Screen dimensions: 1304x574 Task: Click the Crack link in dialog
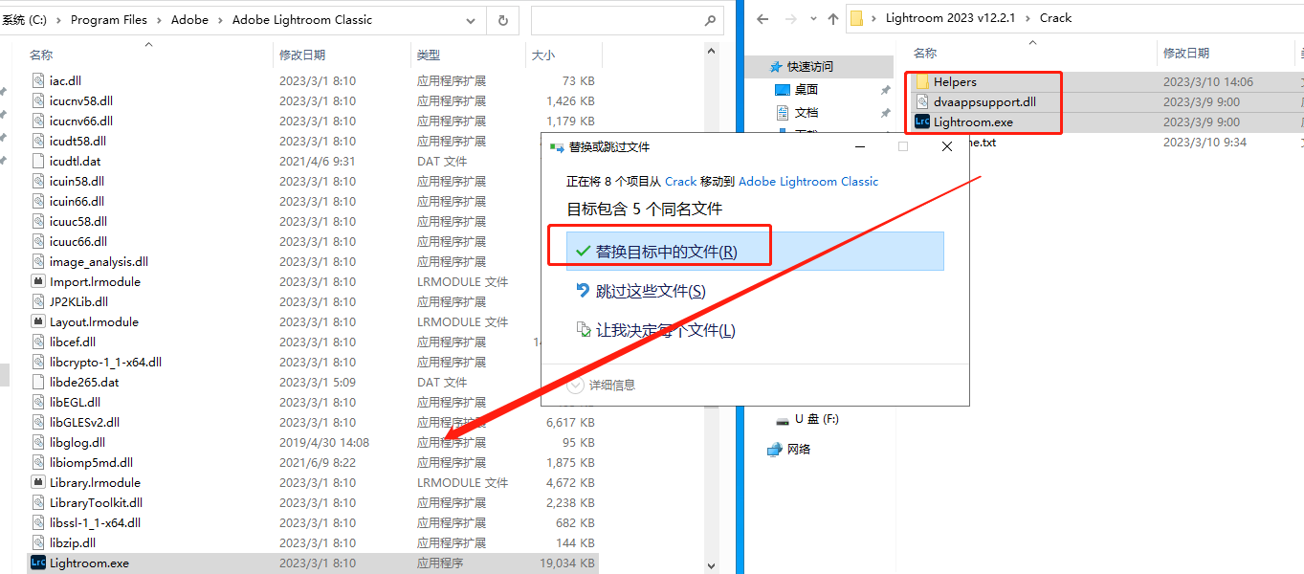680,181
